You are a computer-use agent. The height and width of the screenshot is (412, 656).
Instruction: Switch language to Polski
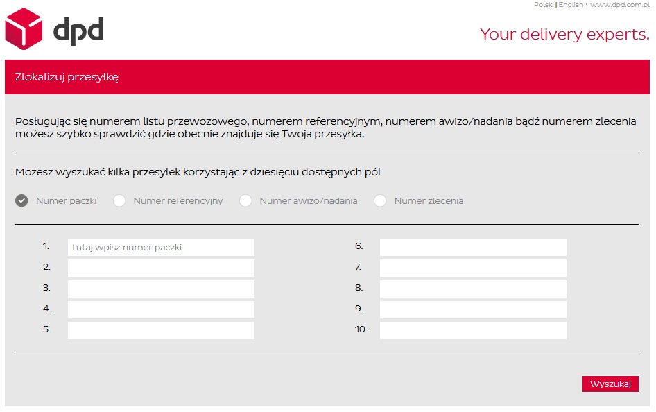point(543,5)
